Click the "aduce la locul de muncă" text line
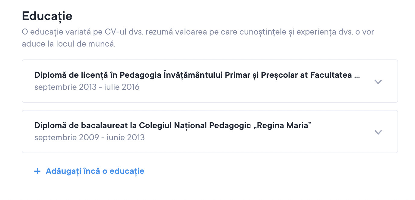 point(68,44)
